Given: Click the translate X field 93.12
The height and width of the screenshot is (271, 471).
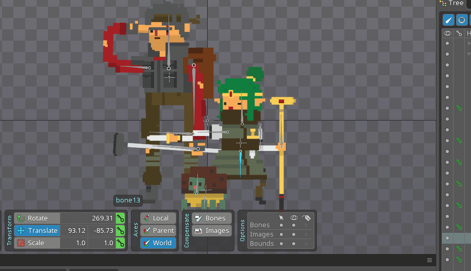Looking at the screenshot, I should [74, 230].
